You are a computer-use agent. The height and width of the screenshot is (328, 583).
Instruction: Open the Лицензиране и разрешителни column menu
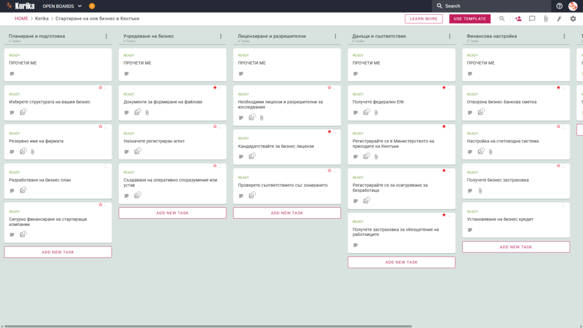point(335,36)
